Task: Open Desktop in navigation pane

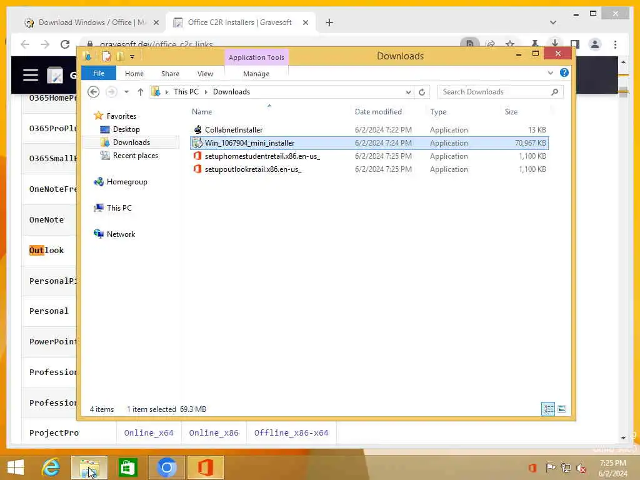Action: [x=126, y=129]
